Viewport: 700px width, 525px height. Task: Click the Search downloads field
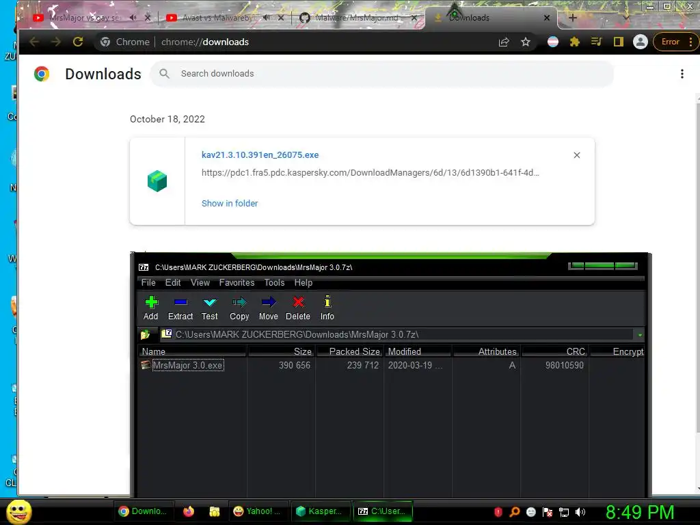click(381, 74)
